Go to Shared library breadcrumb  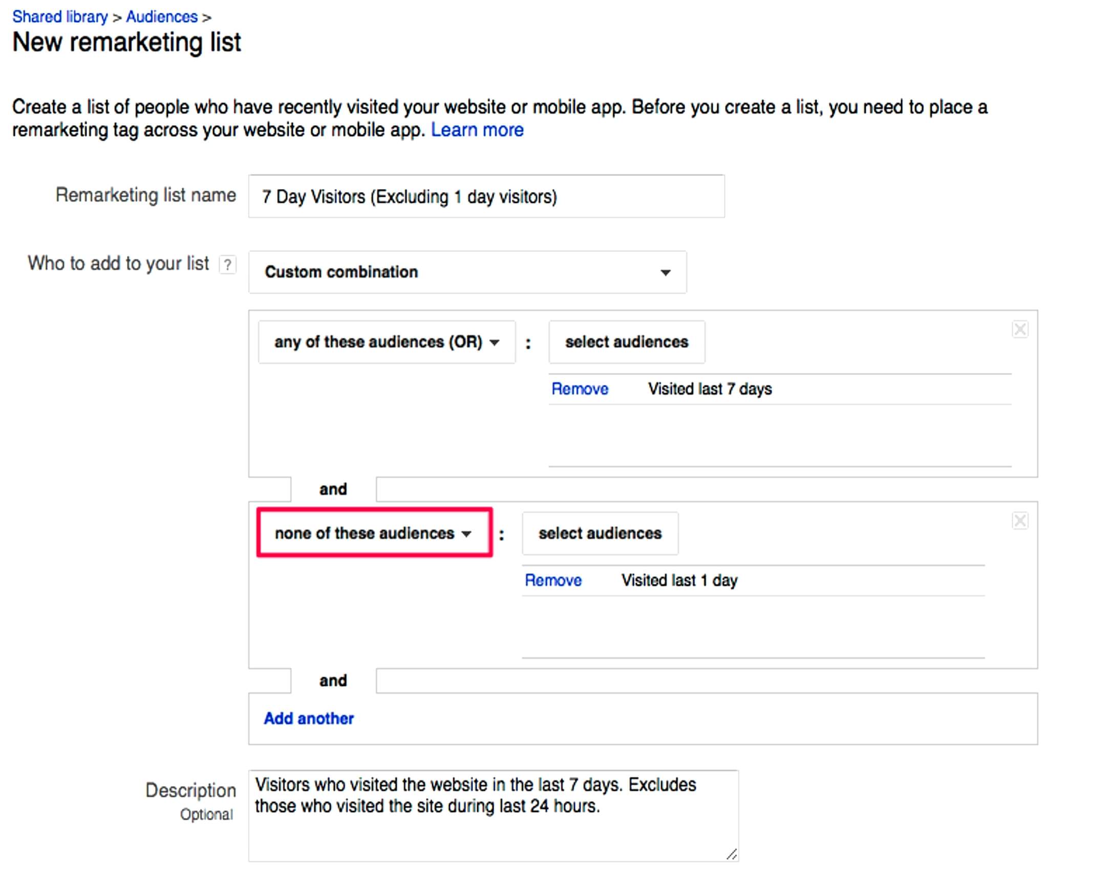pos(60,17)
